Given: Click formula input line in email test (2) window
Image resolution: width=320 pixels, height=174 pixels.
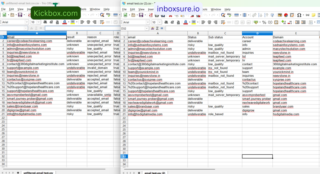Looking at the screenshot, I should pyautogui.click(x=242, y=28).
